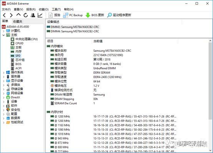This screenshot has height=153, width=213.
Task: Click the 配置 icon in tree
Action: tap(8, 114)
